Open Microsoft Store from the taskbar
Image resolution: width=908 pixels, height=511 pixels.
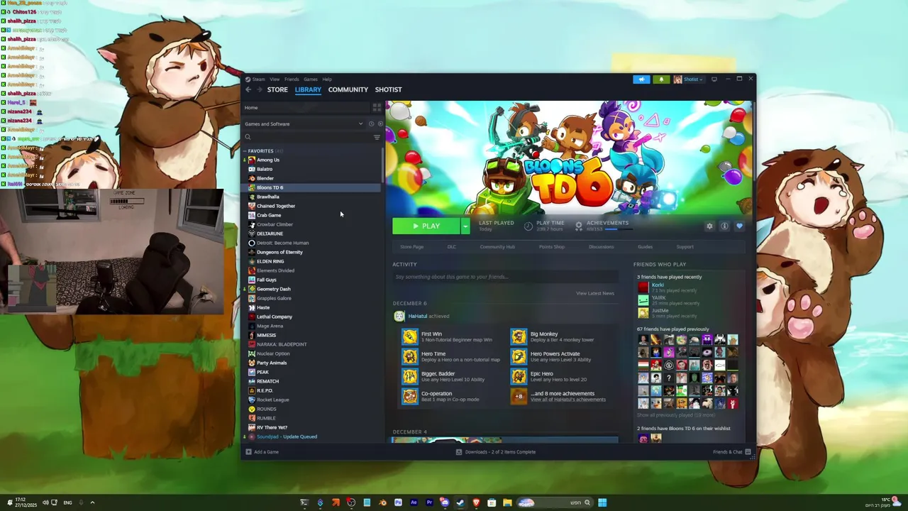492,502
